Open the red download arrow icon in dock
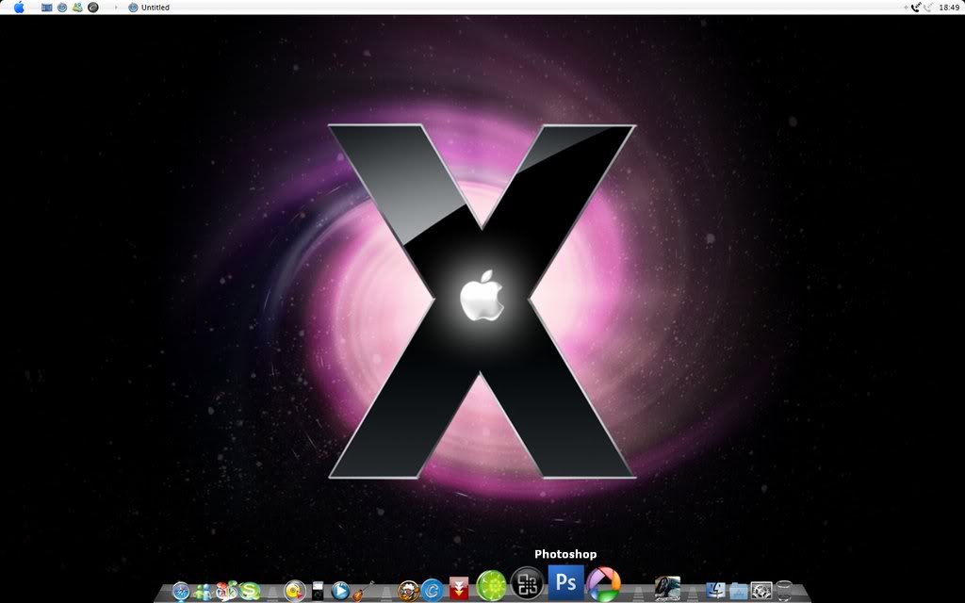 coord(459,588)
